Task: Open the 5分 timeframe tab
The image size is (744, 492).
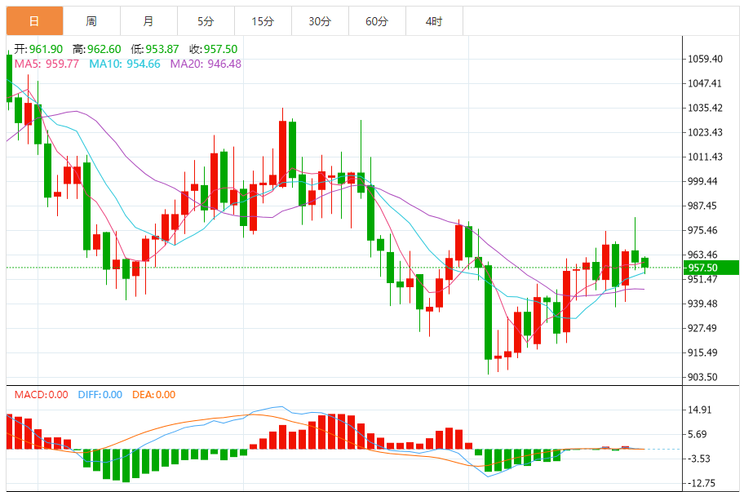Action: [x=206, y=21]
